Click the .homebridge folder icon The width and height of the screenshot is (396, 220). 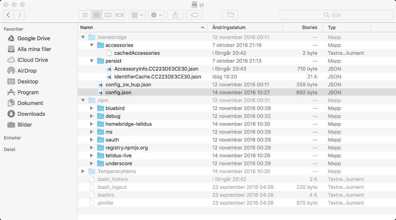pyautogui.click(x=92, y=37)
